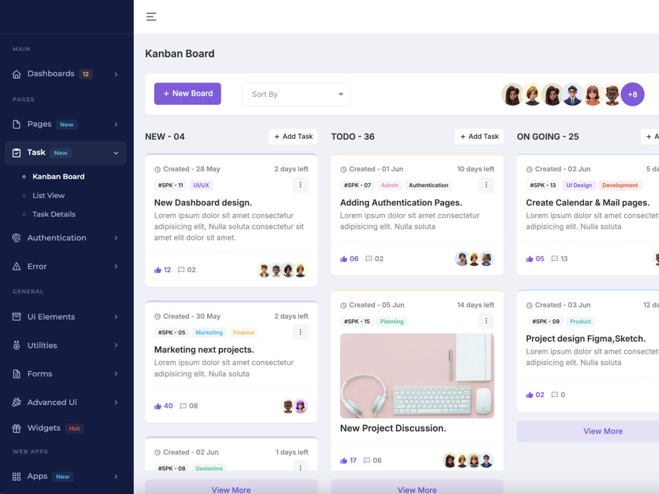Screen dimensions: 659x494
Task: Click the Widgets gift icon
Action: (16, 429)
